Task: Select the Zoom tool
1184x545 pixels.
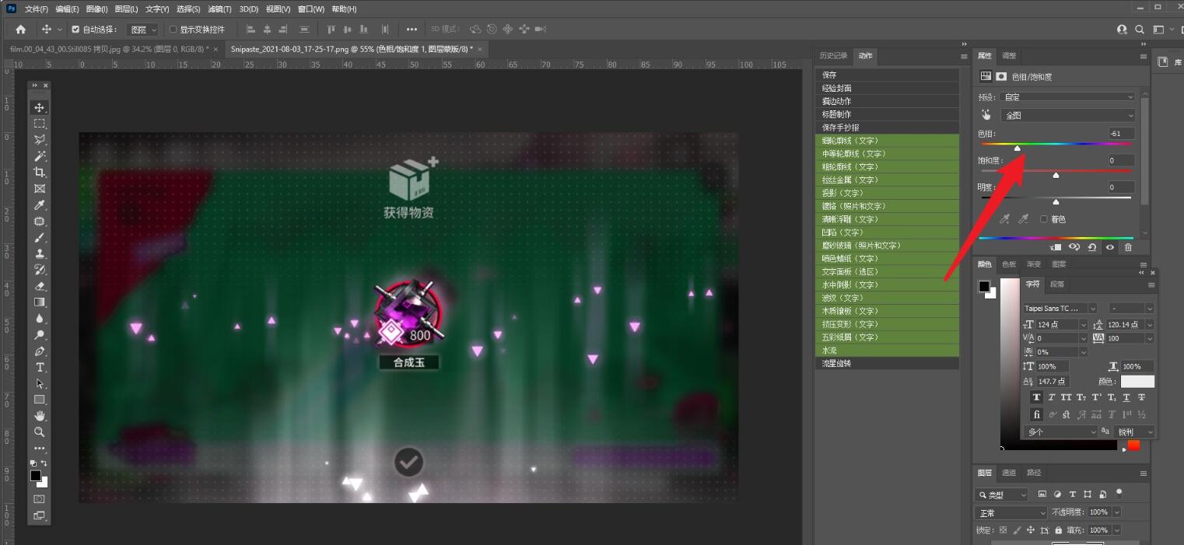Action: click(39, 432)
